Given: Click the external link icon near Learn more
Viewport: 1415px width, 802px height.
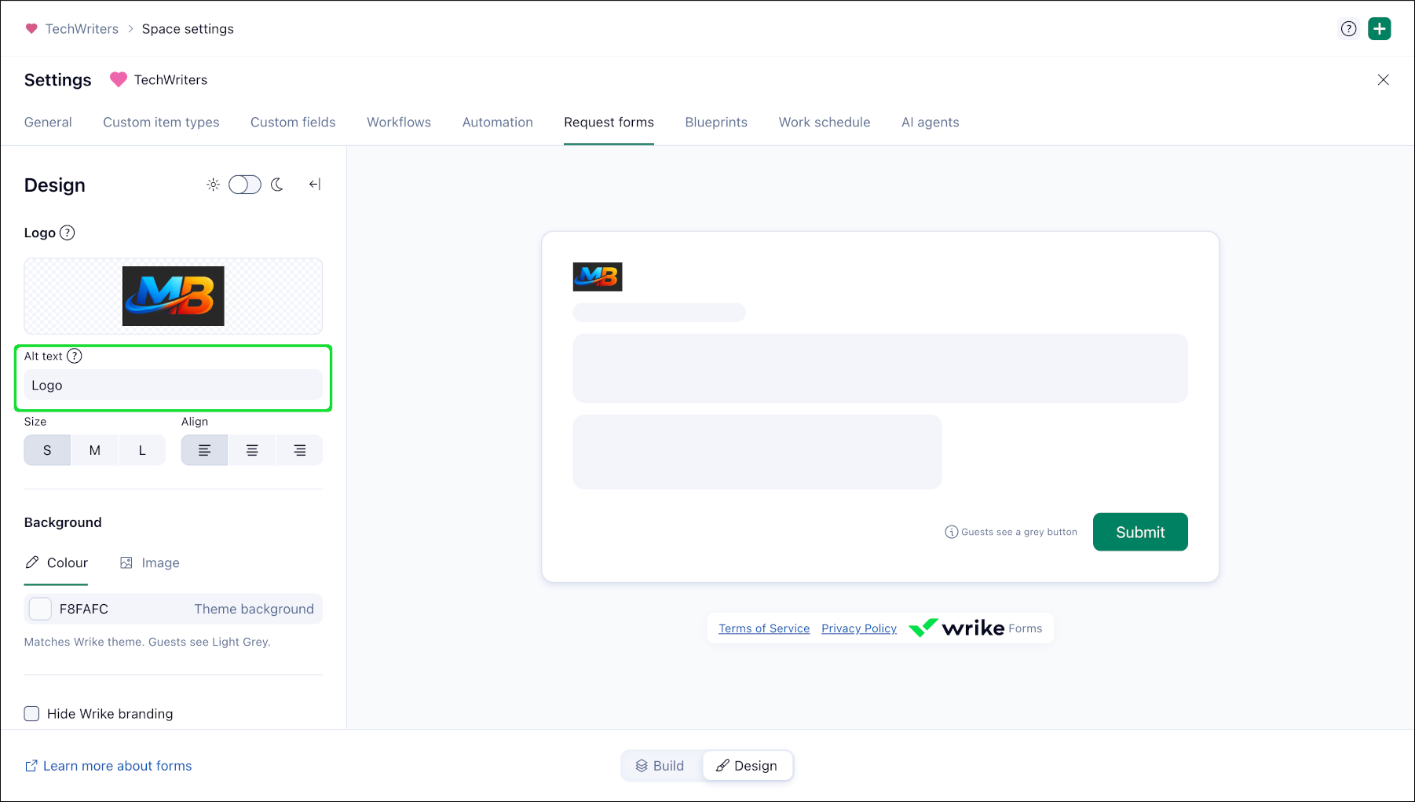Looking at the screenshot, I should pos(31,766).
